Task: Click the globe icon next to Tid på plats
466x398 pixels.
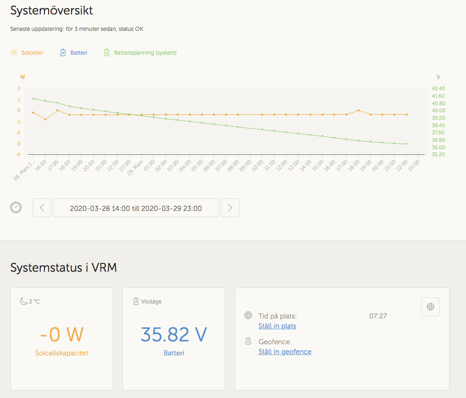Action: [x=248, y=316]
